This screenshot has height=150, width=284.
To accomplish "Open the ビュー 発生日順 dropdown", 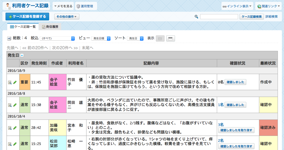I will (101, 38).
